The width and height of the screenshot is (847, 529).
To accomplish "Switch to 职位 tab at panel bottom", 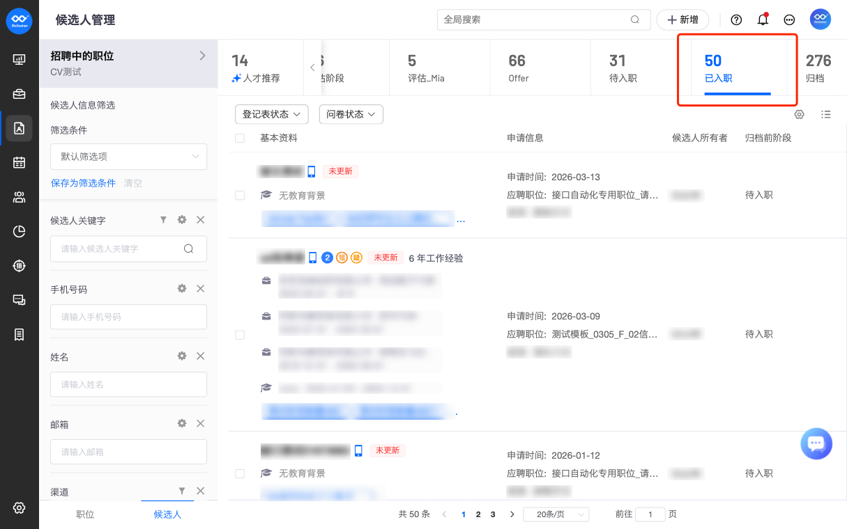I will (x=85, y=514).
